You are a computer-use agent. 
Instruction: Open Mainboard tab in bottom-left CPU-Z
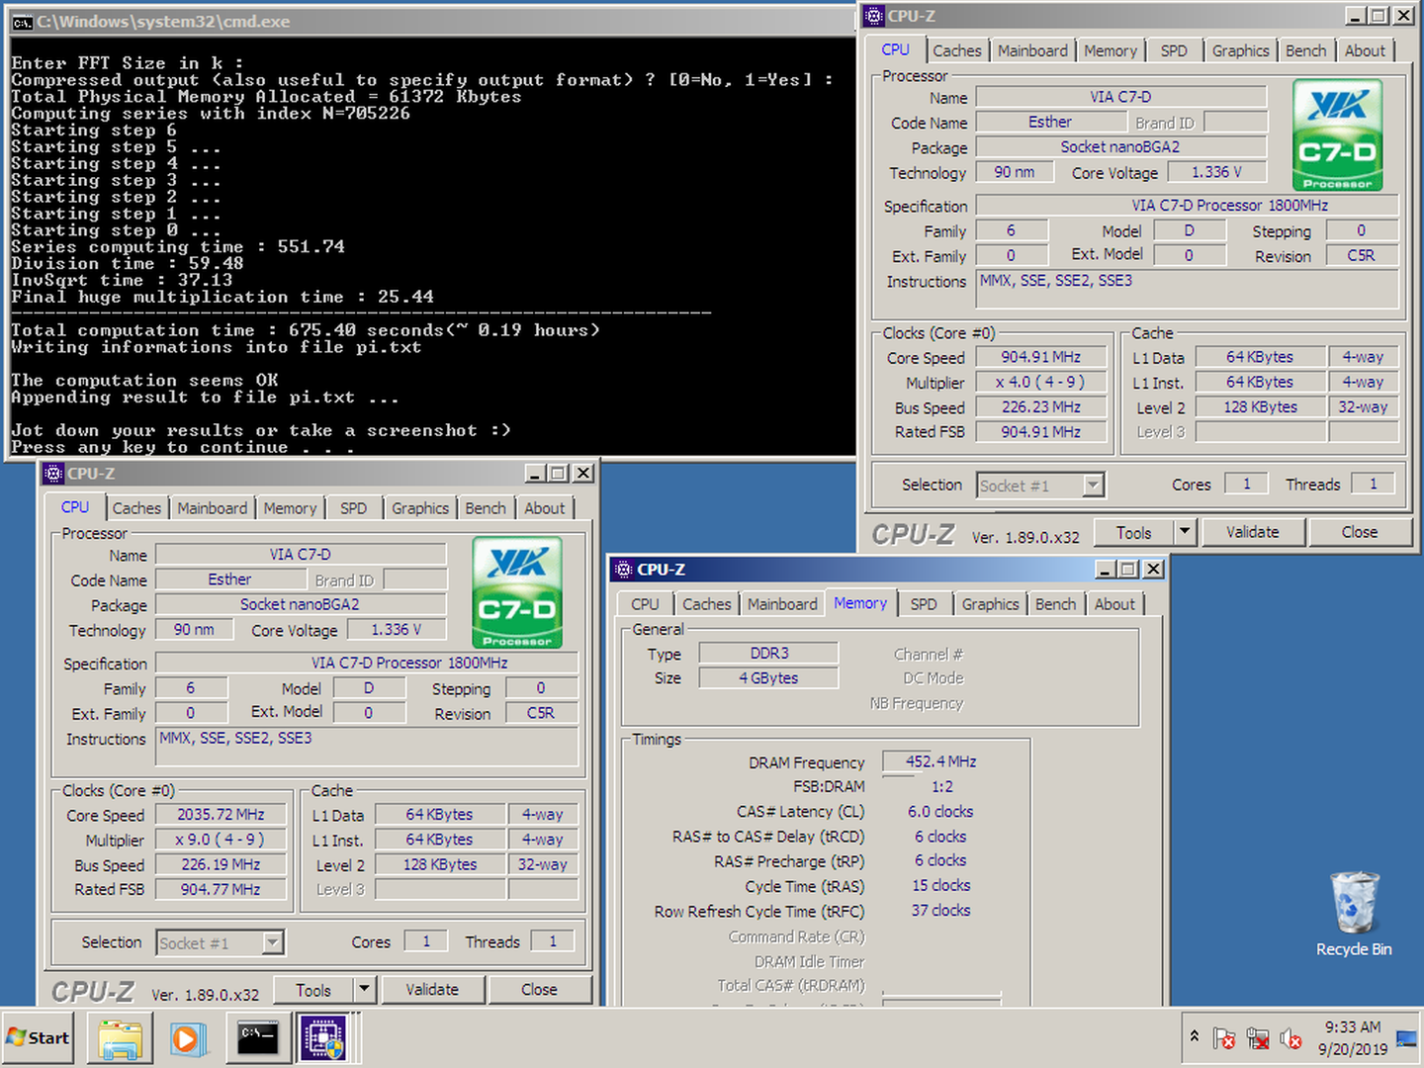click(213, 508)
